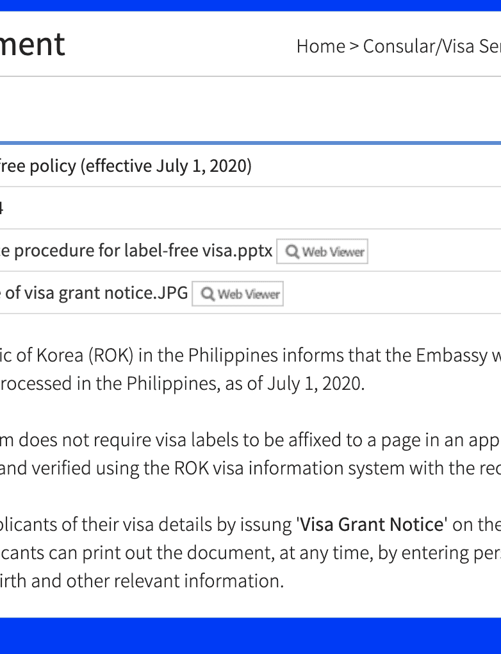This screenshot has width=501, height=654.
Task: Click the line 'irth and other relevant information'
Action: point(142,581)
